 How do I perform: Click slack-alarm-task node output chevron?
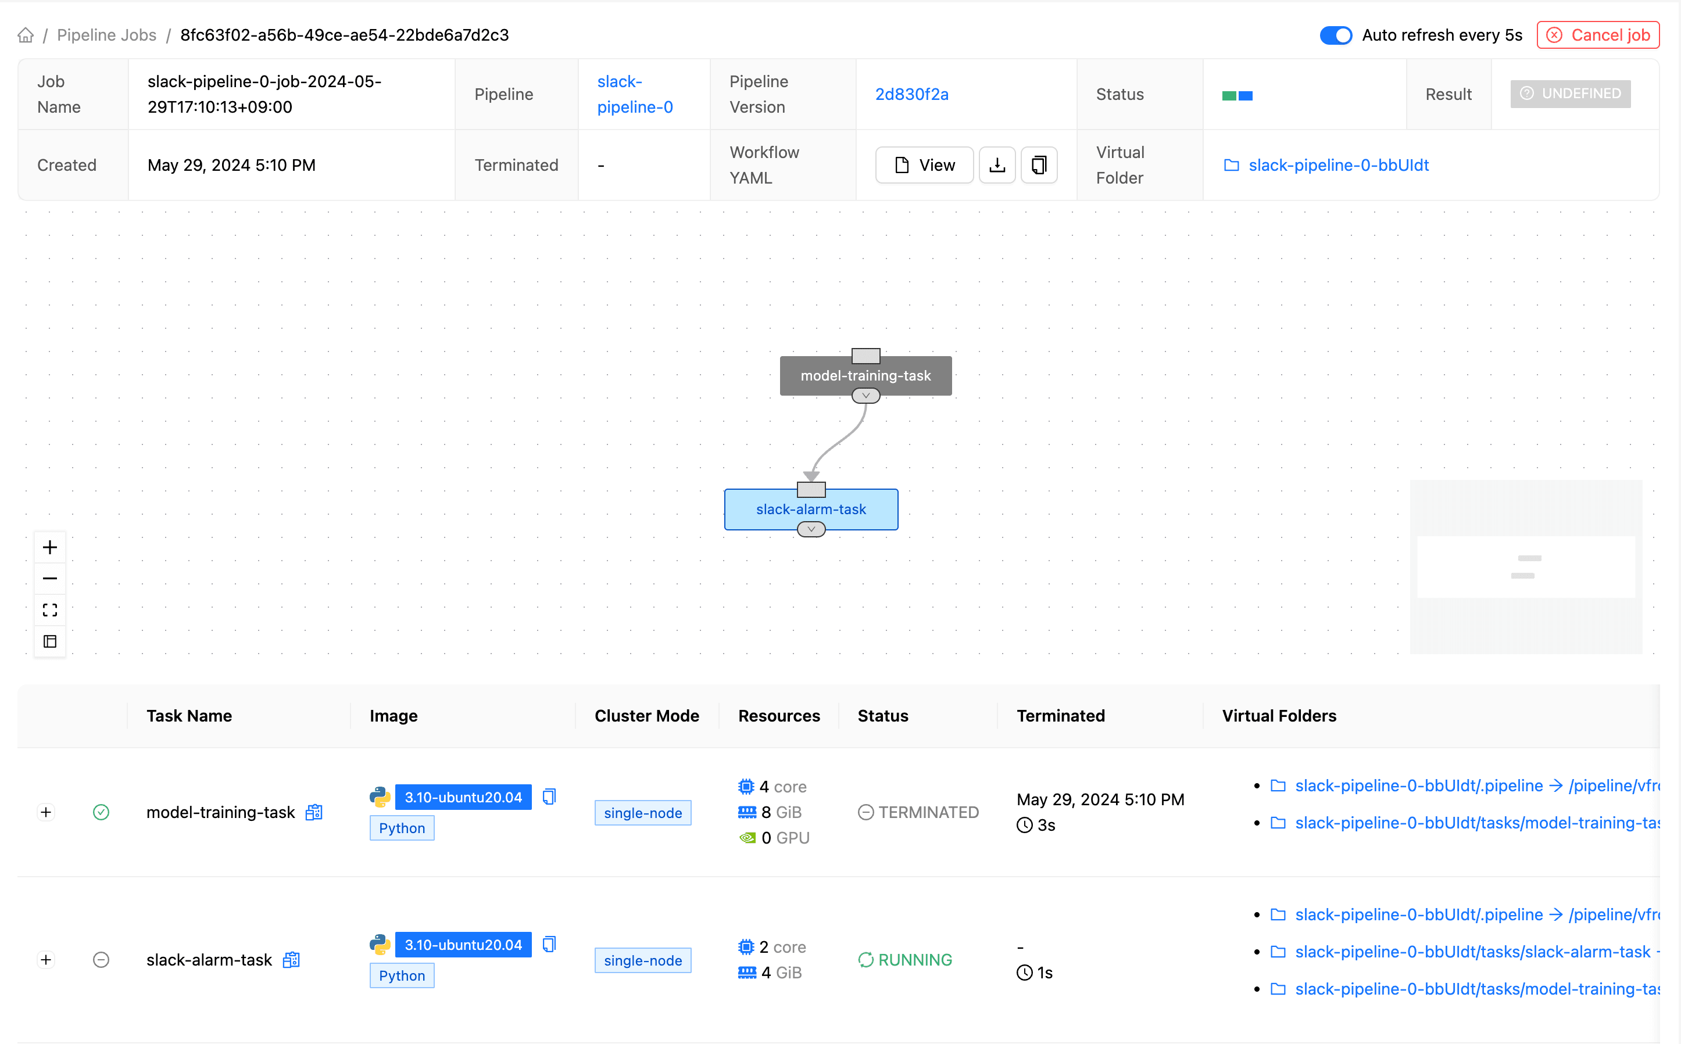pos(811,530)
